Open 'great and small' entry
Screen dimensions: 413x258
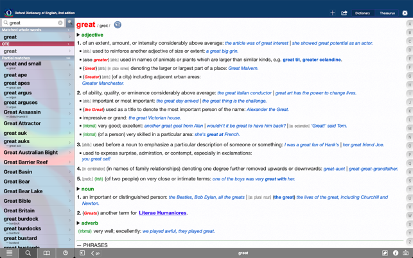(x=37, y=65)
